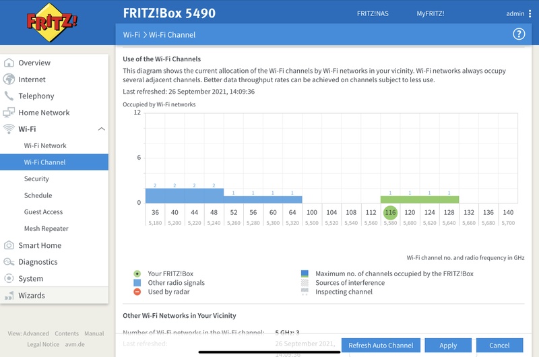Click the Overview house icon

(x=9, y=63)
